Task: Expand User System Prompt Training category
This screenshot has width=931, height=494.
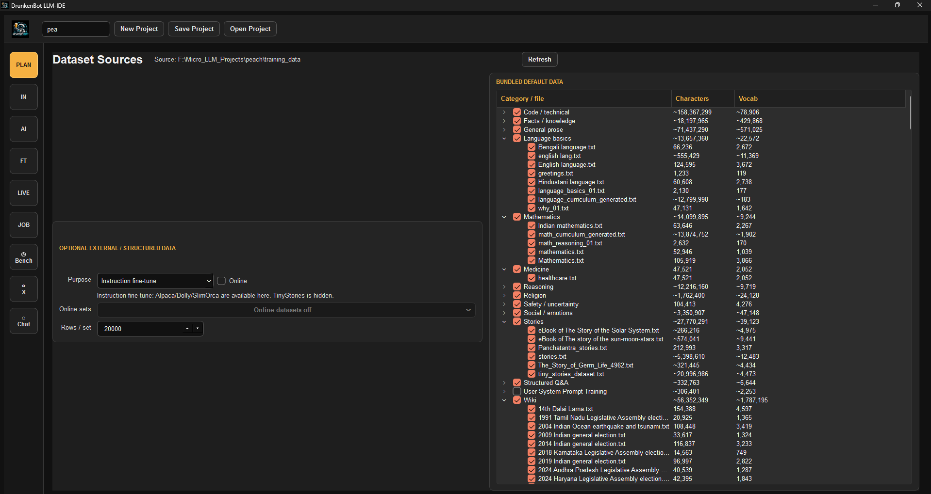Action: pyautogui.click(x=504, y=391)
